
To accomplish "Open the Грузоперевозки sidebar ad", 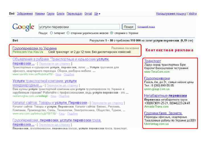I will point(157,78).
